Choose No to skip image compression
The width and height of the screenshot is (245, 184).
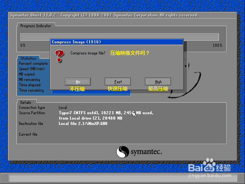(x=78, y=82)
